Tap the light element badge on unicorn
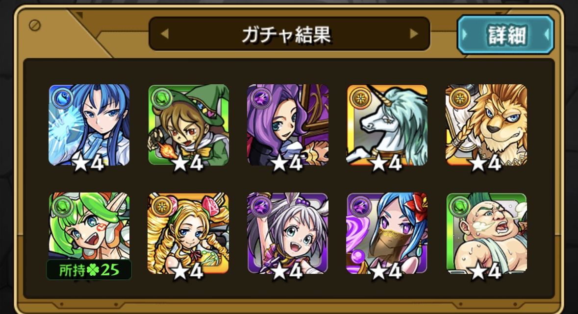The width and height of the screenshot is (578, 314). (359, 99)
